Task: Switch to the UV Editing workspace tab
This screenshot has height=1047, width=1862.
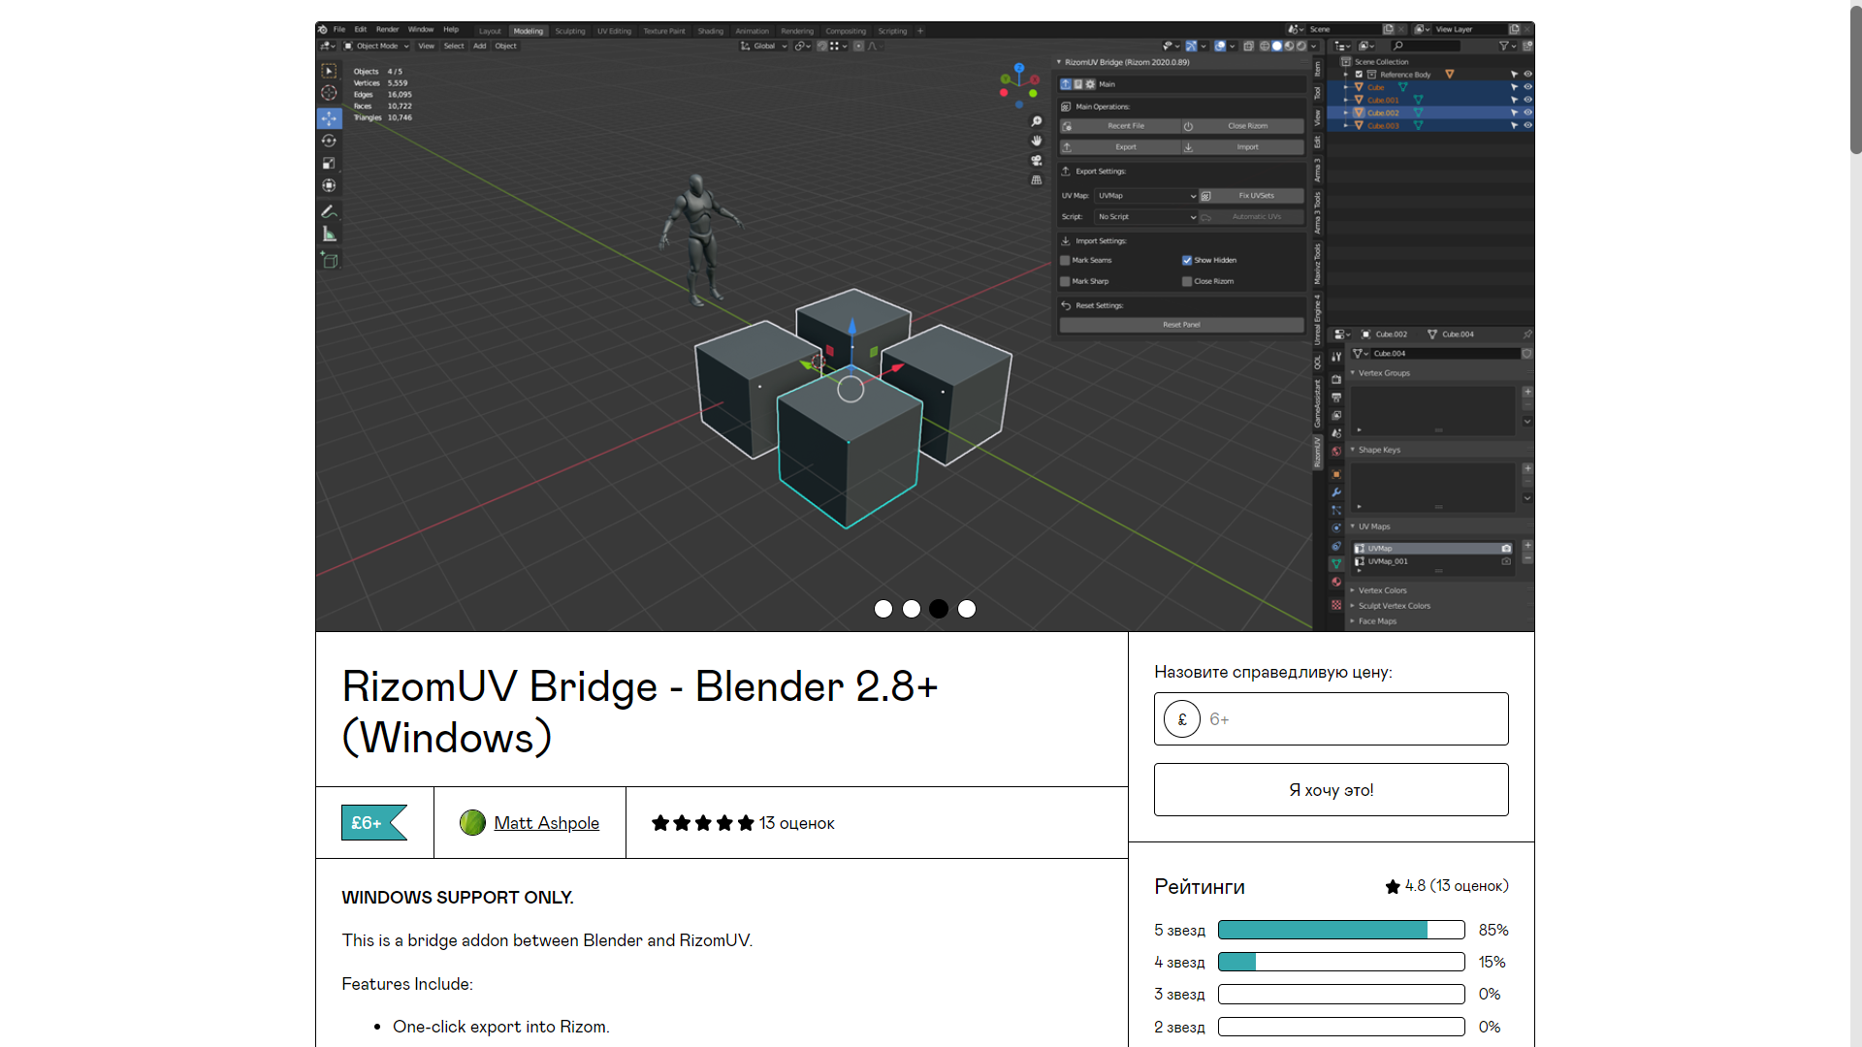Action: (x=614, y=31)
